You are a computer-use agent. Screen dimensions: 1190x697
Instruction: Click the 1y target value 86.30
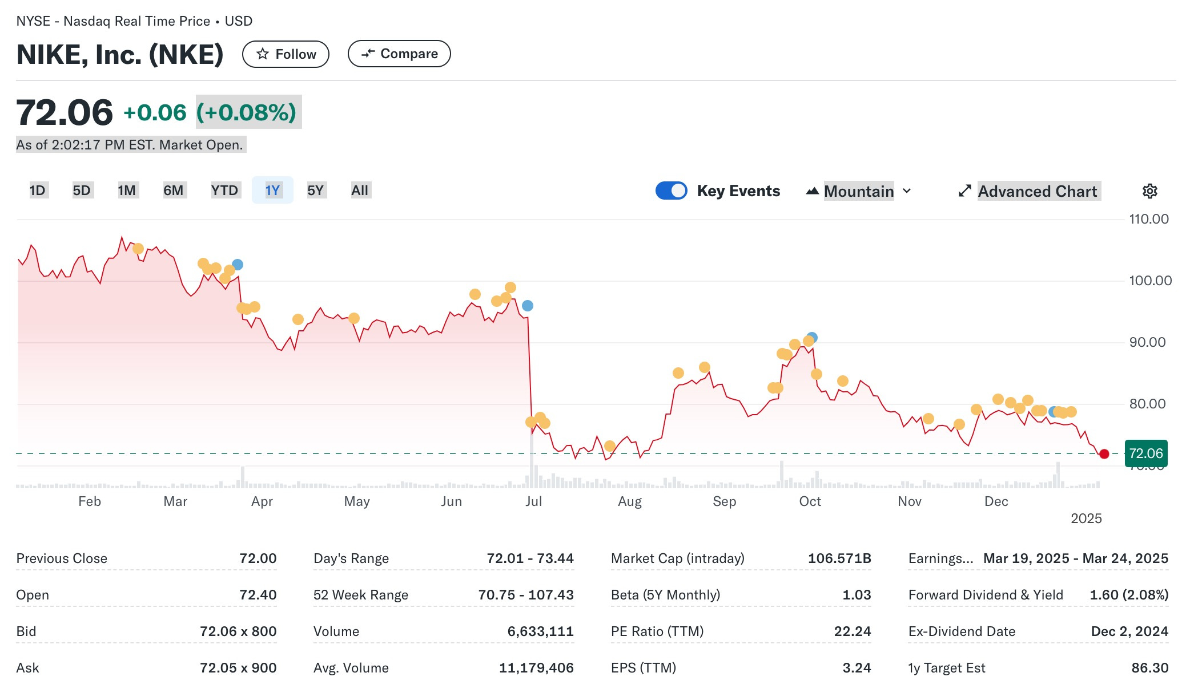(1150, 668)
